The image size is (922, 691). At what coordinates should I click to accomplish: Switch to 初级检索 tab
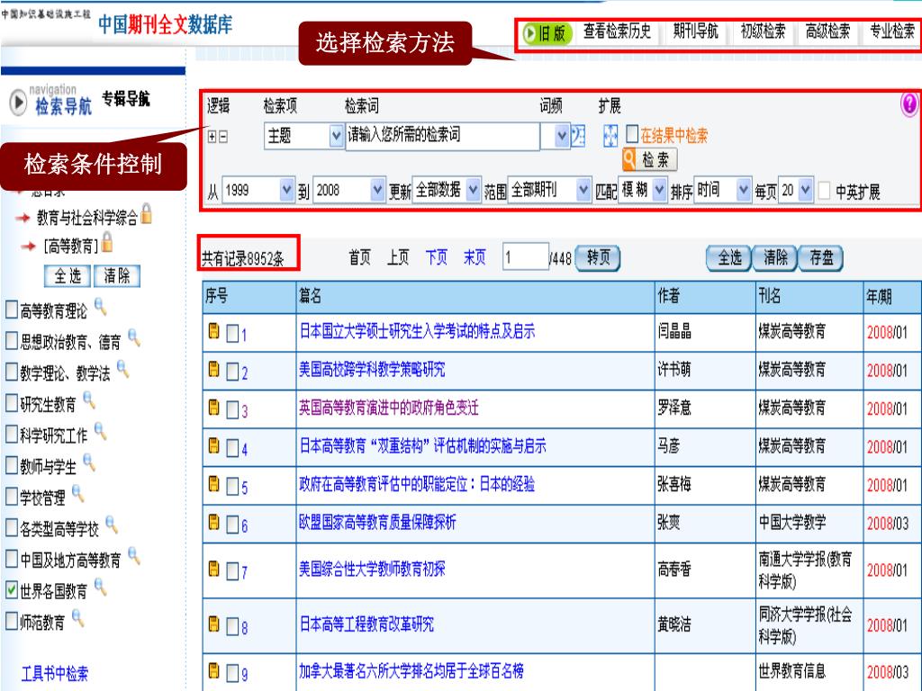coord(763,31)
